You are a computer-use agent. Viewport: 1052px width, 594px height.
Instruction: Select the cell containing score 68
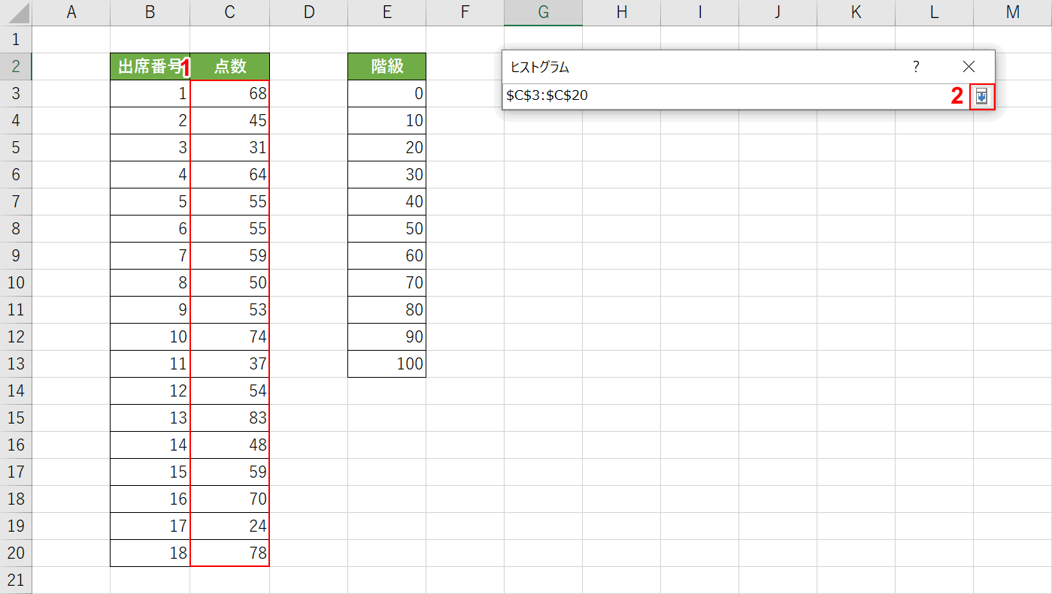[230, 94]
